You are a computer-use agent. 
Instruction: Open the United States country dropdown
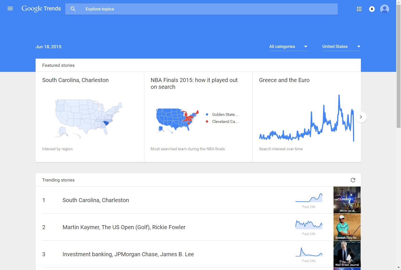[x=341, y=47]
